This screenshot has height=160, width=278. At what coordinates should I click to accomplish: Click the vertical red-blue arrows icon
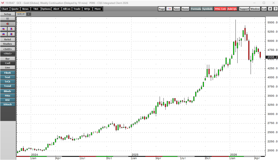coord(11,29)
